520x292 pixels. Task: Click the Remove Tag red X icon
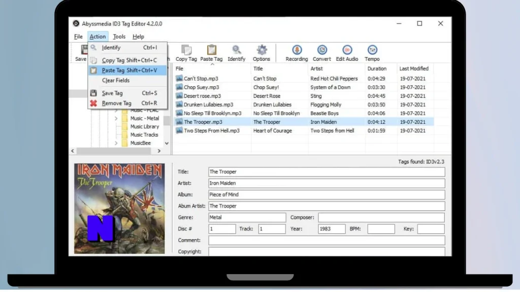(93, 103)
